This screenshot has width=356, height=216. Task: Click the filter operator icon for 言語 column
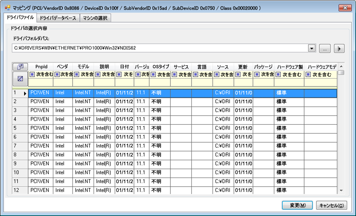tap(196, 75)
